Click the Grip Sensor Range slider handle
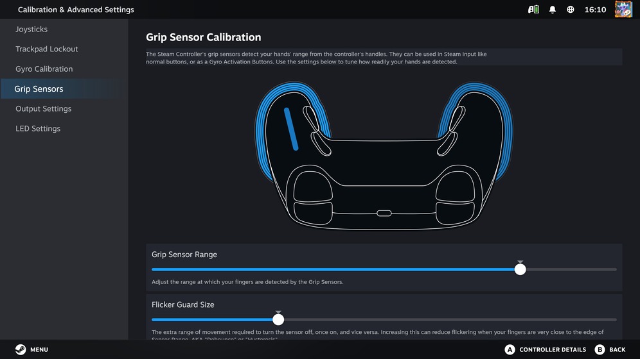Viewport: 640px width, 359px height. point(520,269)
